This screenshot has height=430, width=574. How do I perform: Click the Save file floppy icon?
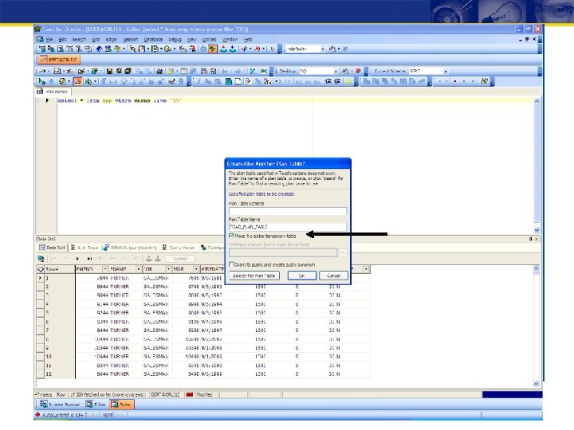pyautogui.click(x=109, y=72)
